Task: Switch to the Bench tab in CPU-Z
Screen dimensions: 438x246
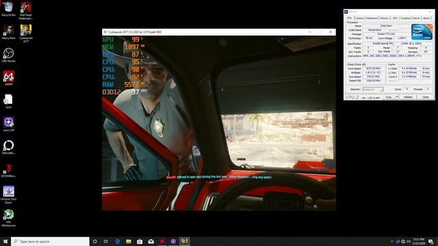Action: coord(417,18)
